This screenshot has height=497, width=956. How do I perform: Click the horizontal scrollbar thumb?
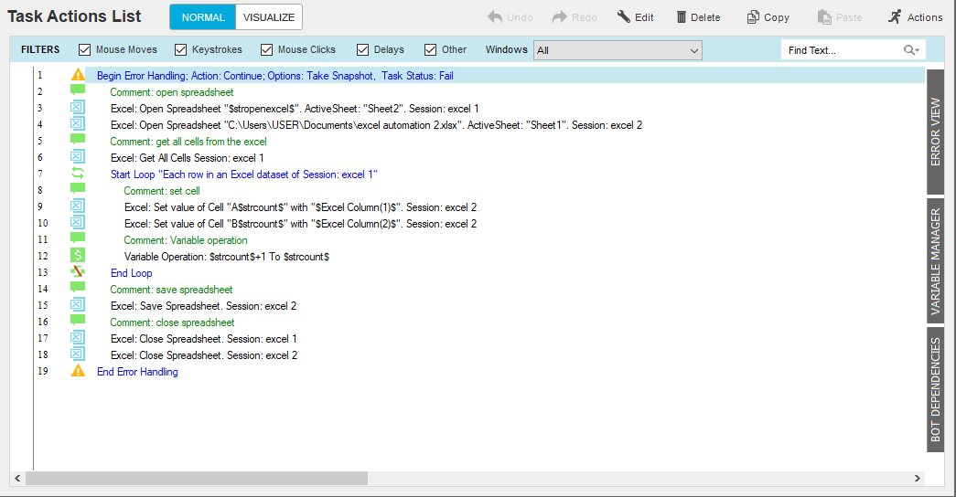pos(197,479)
